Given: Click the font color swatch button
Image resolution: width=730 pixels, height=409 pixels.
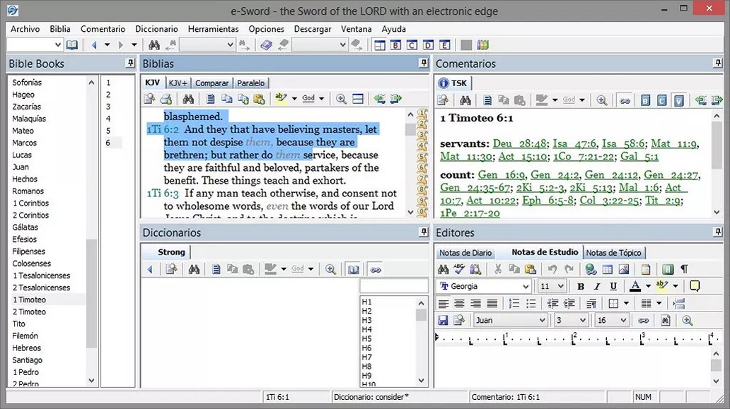Looking at the screenshot, I should [x=635, y=286].
